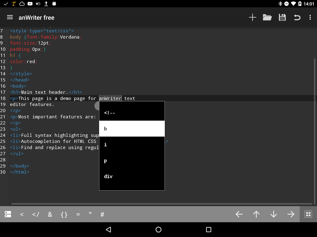The width and height of the screenshot is (317, 237).
Task: Undo the last edit
Action: (x=297, y=18)
